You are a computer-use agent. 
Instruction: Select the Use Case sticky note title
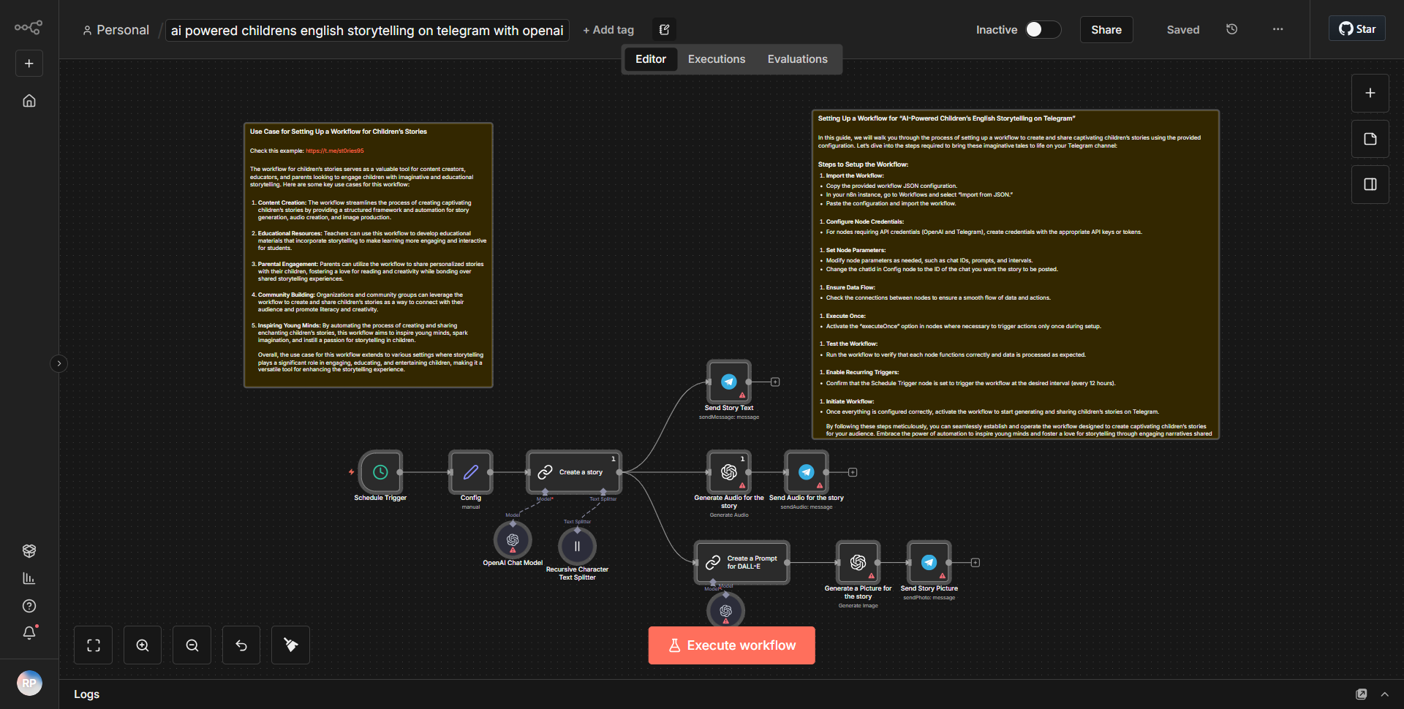click(339, 132)
